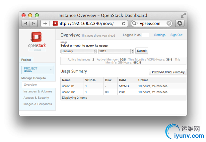Click the 'Logged in as:' label
This screenshot has width=206, height=142.
coord(132,35)
